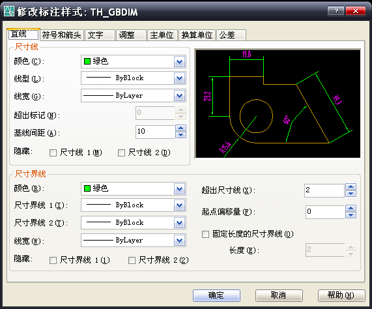The width and height of the screenshot is (372, 309).
Task: Decrease the 超出尺寸线 value
Action: pos(351,194)
